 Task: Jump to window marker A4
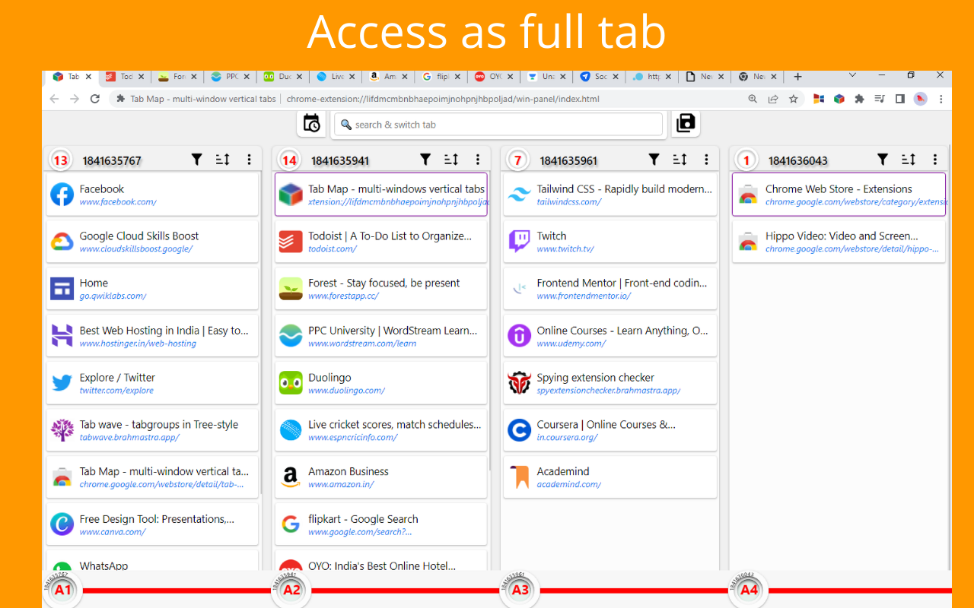pos(749,590)
